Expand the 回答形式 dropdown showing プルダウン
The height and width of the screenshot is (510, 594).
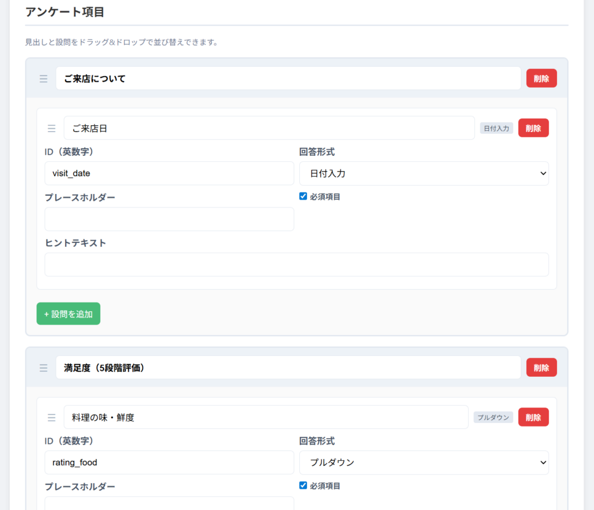pyautogui.click(x=423, y=462)
